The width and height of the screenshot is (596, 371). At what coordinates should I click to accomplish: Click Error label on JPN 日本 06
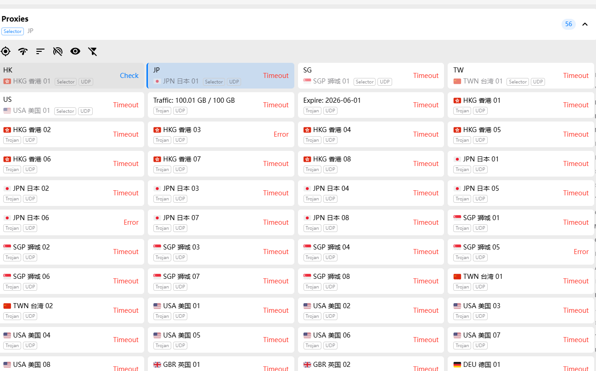tap(131, 222)
